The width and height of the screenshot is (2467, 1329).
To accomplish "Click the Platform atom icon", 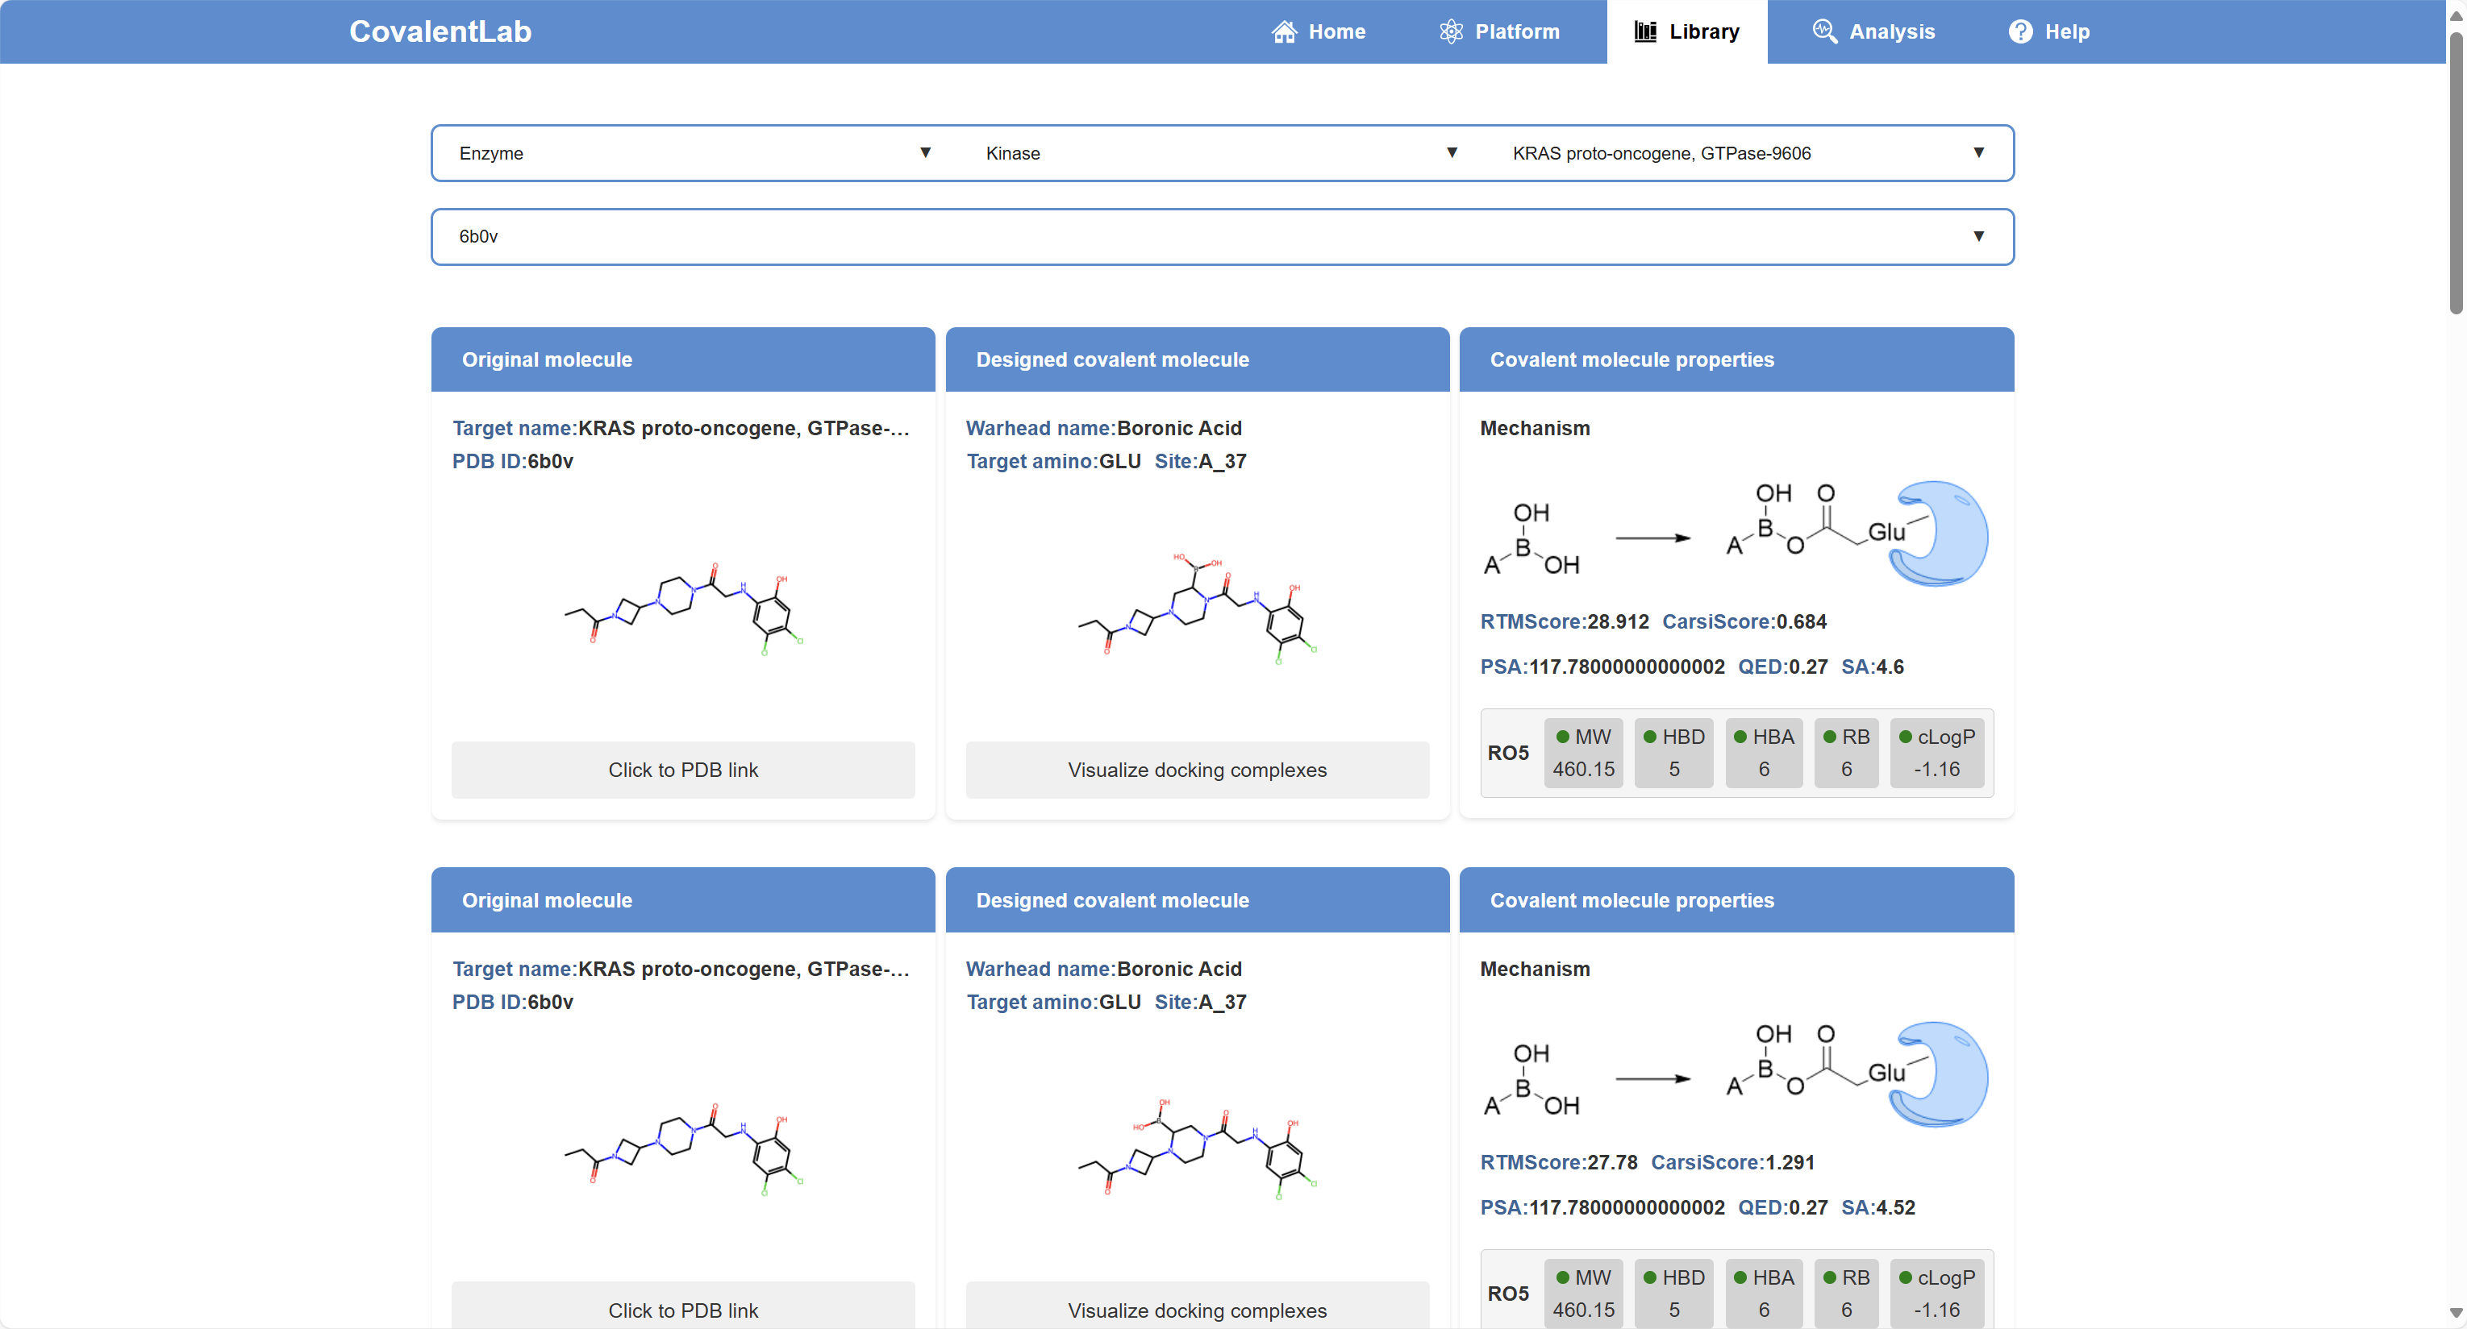I will coord(1451,31).
